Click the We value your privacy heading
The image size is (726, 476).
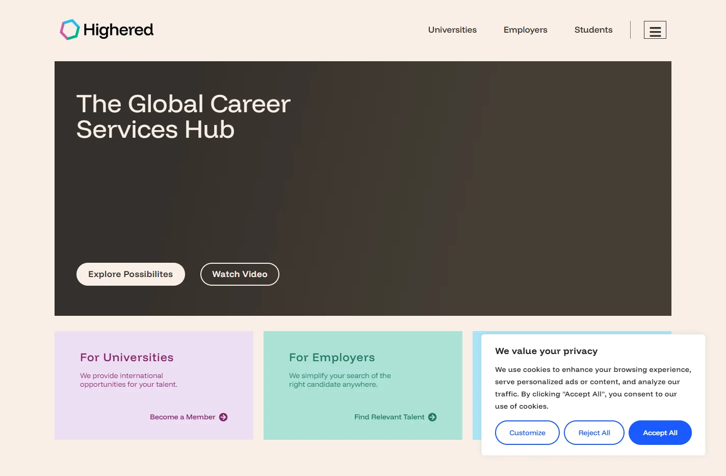pos(546,351)
